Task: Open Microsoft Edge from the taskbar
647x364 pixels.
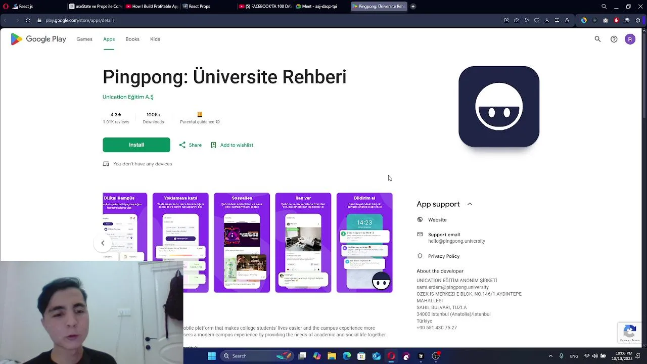Action: pyautogui.click(x=347, y=356)
